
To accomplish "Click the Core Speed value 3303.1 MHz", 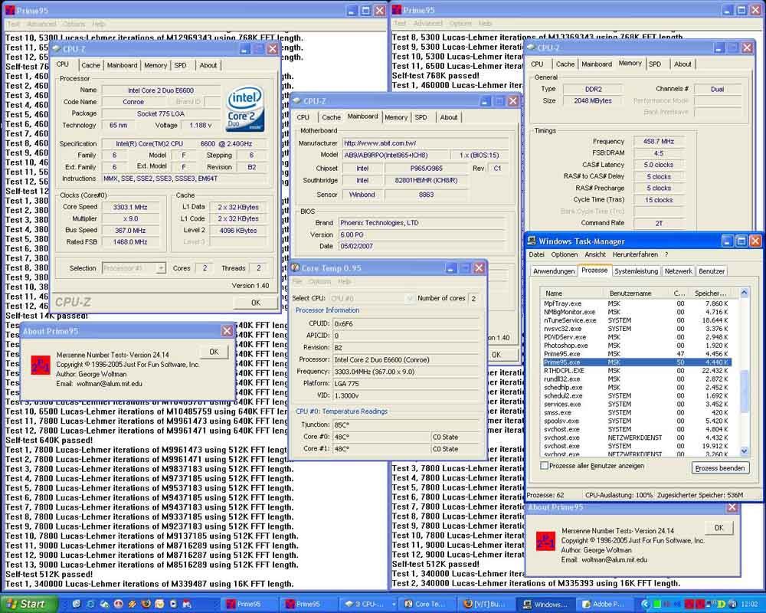I will pyautogui.click(x=130, y=207).
